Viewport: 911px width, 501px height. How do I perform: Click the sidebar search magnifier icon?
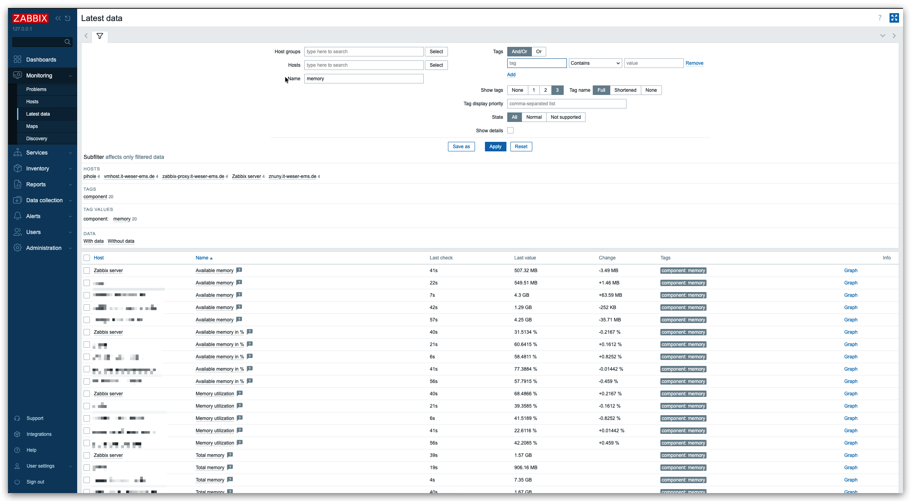68,42
